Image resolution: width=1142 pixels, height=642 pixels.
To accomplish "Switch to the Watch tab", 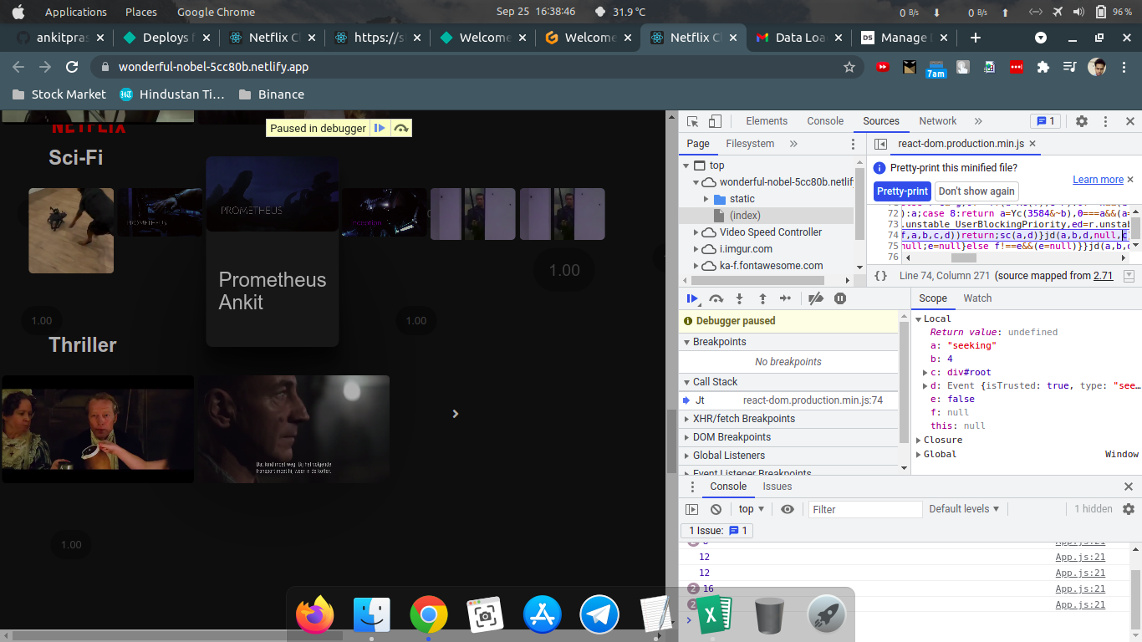I will 977,298.
